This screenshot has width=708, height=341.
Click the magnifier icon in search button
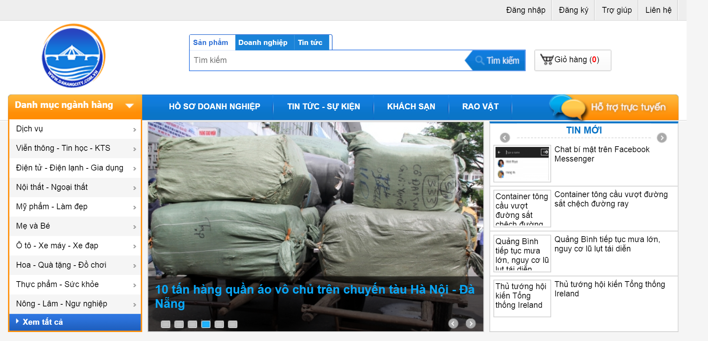[x=480, y=60]
